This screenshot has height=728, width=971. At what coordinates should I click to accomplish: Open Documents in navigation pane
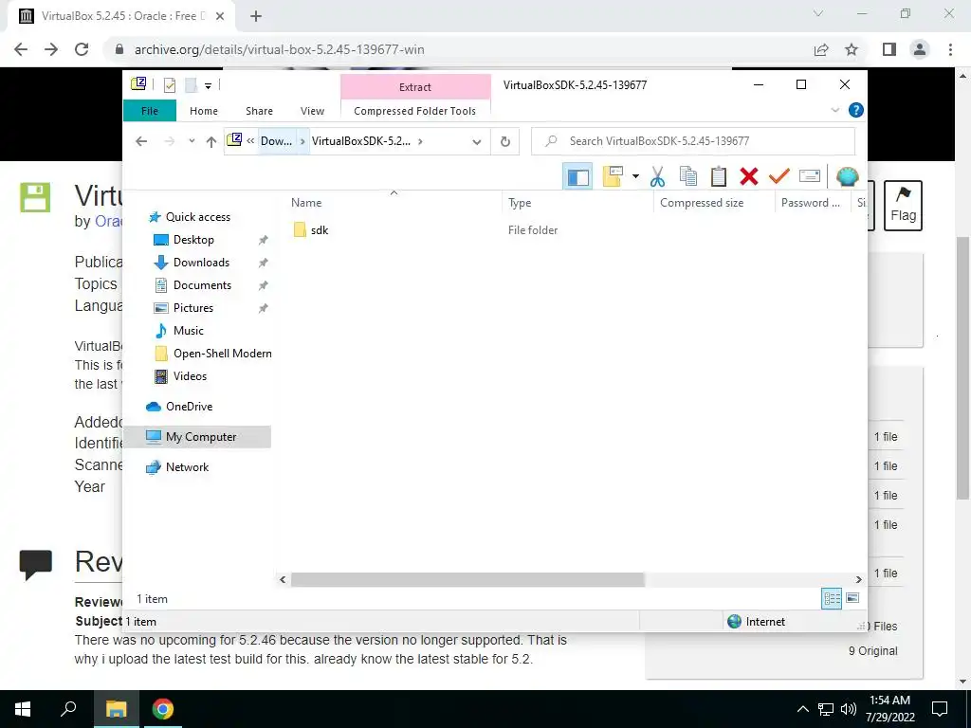202,285
